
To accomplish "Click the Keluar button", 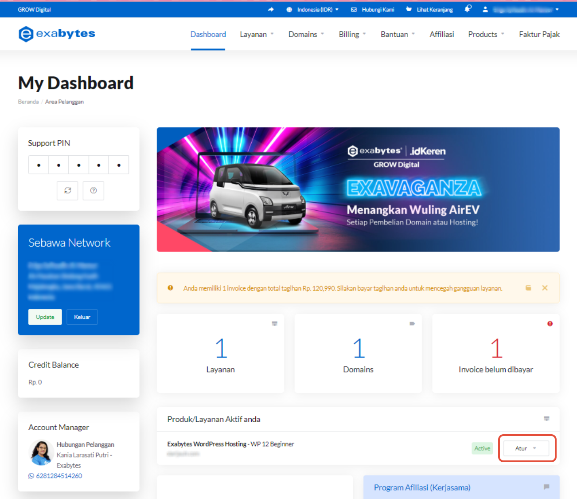I will tap(82, 317).
